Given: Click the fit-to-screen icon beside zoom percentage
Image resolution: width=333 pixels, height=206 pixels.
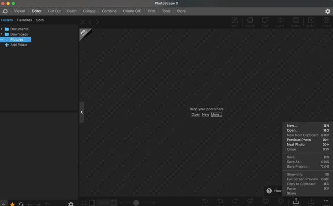Looking at the screenshot, I should 114,203.
